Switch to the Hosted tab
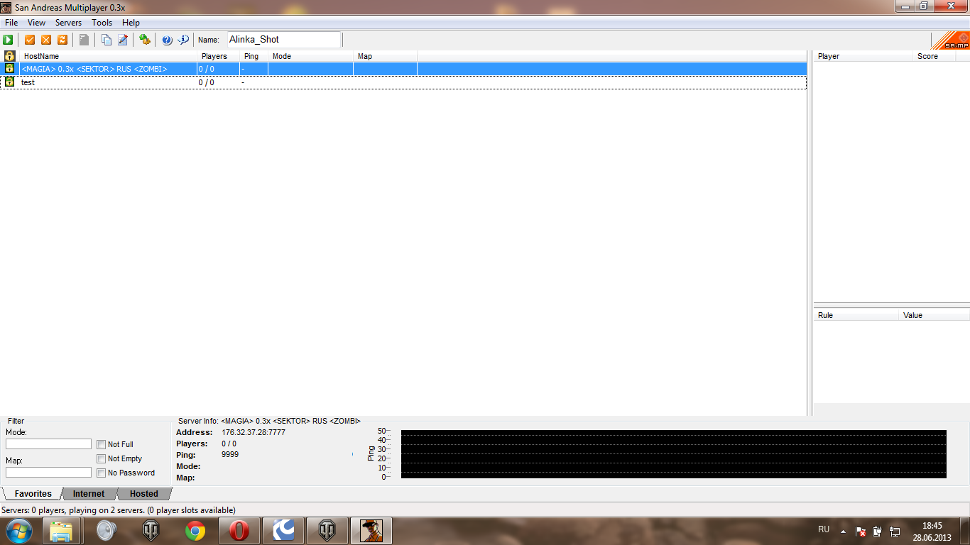 point(143,494)
